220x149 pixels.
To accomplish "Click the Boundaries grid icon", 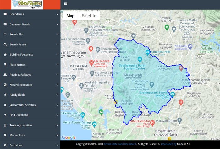I will (x=5, y=14).
